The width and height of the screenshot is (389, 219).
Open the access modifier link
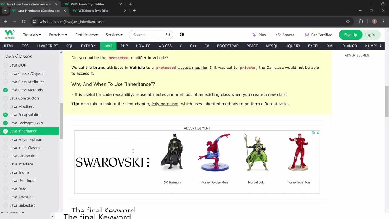(193, 68)
